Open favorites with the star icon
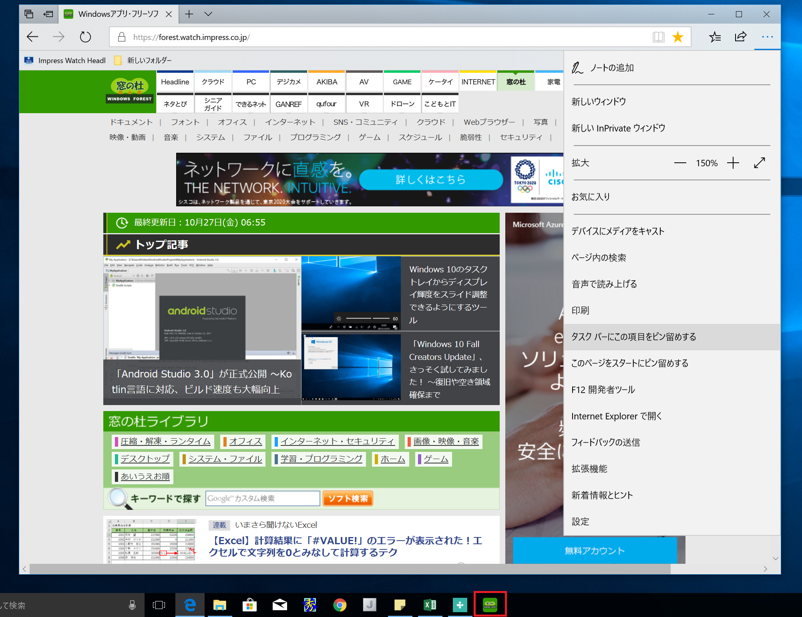 [678, 36]
